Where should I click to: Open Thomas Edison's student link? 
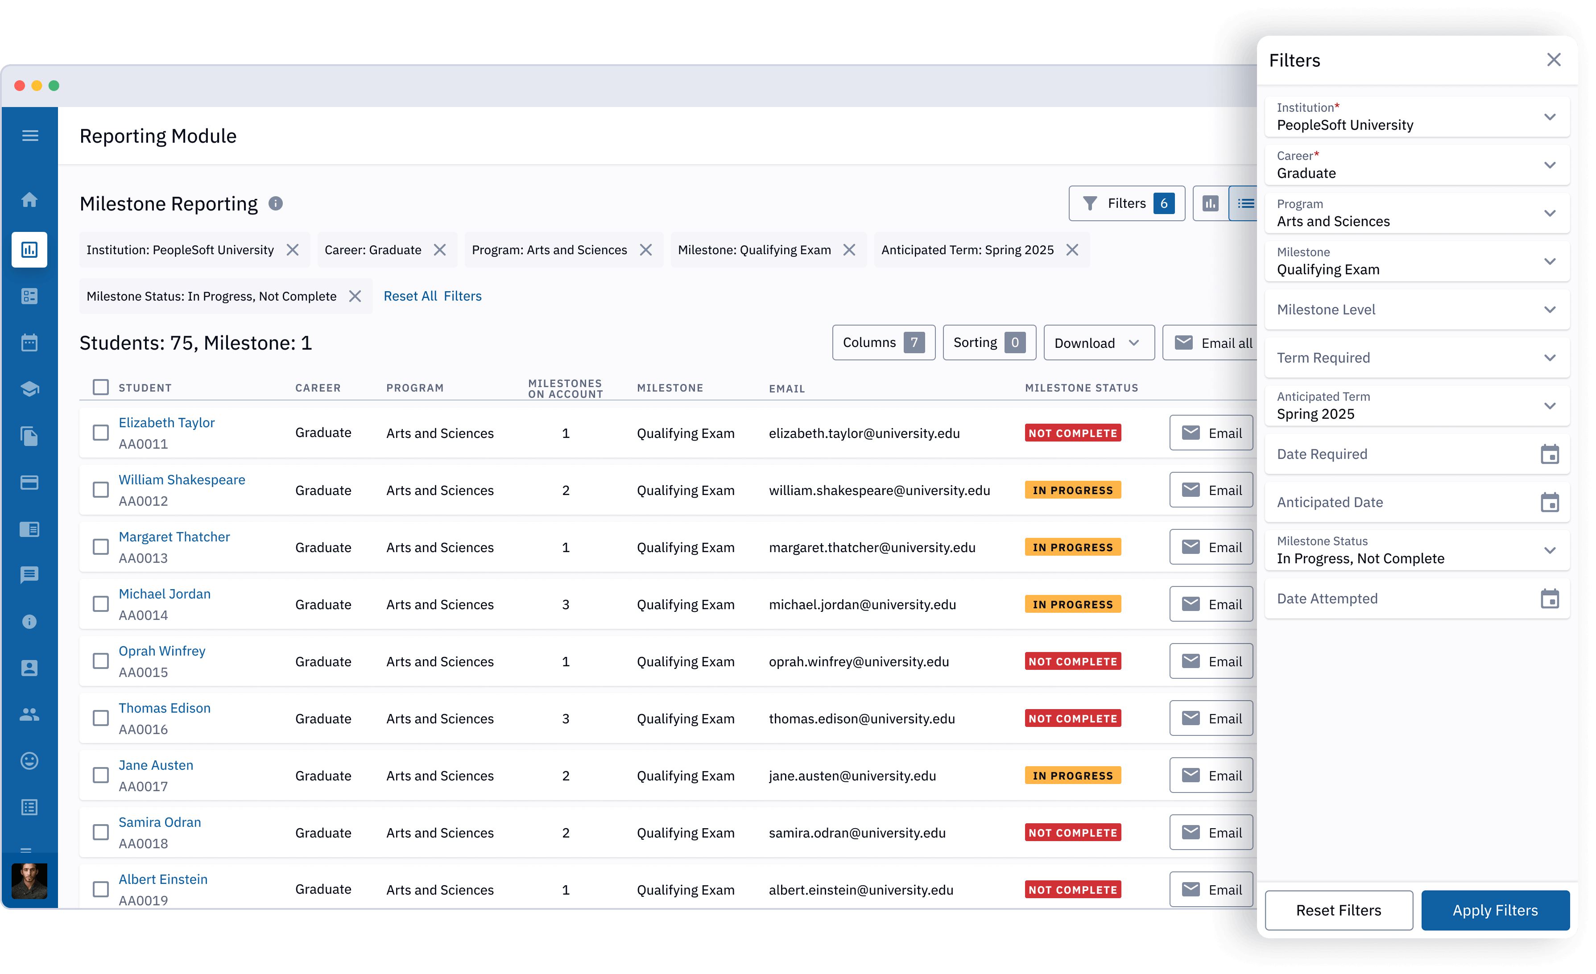165,708
